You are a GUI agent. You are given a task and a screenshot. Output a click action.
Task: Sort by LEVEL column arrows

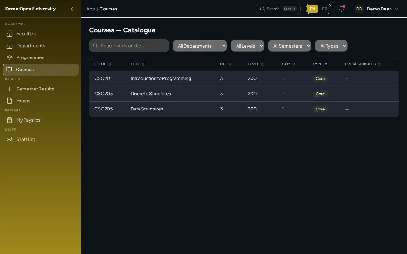click(262, 64)
